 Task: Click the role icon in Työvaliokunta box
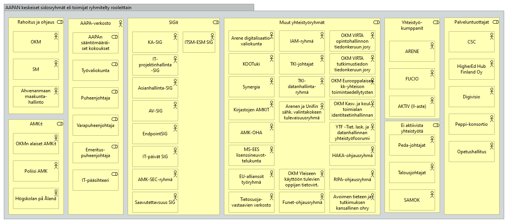[x=115, y=64]
